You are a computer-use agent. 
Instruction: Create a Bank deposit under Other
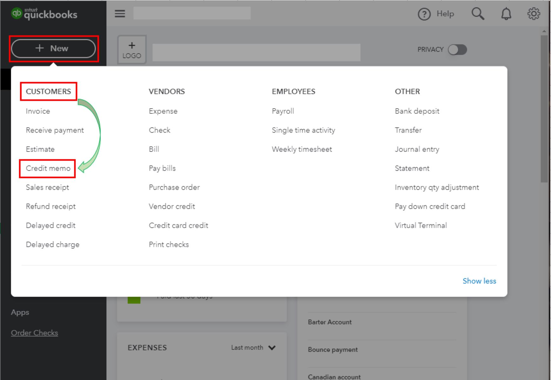click(x=417, y=111)
